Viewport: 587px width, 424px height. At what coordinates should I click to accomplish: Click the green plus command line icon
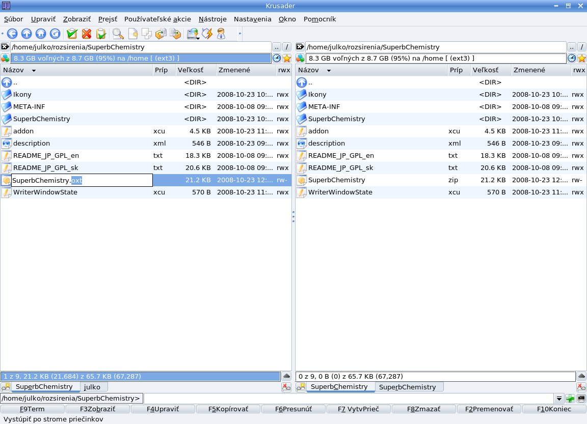pyautogui.click(x=570, y=399)
